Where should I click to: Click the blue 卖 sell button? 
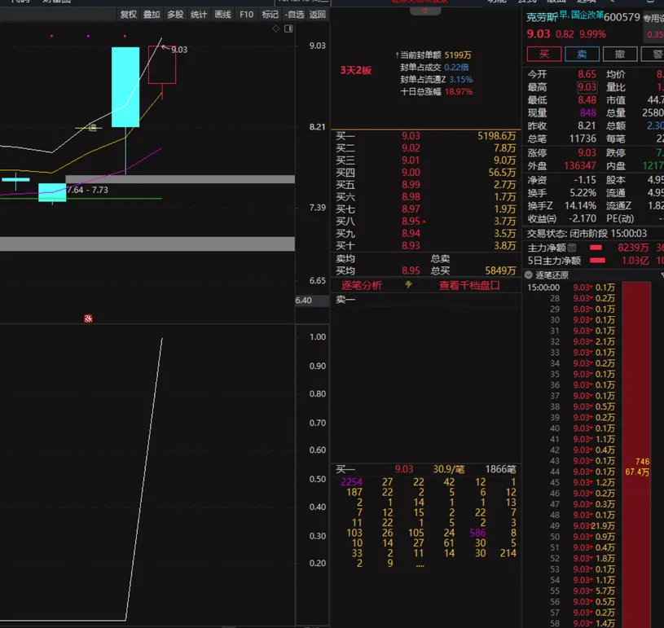click(582, 54)
